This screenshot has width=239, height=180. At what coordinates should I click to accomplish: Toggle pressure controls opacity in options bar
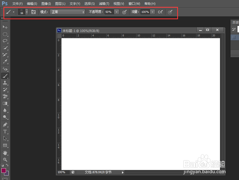tap(124, 12)
